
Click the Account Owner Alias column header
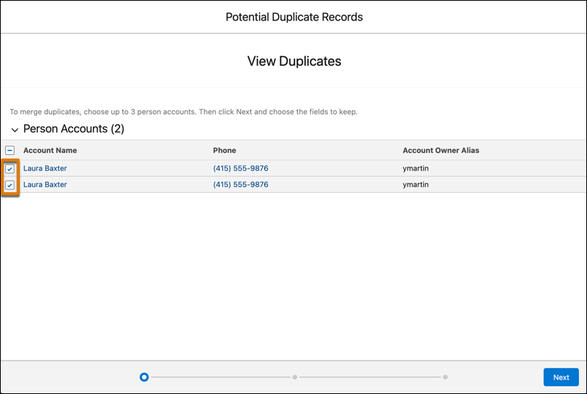(441, 151)
